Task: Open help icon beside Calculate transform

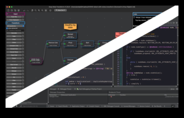Action: tap(23, 33)
